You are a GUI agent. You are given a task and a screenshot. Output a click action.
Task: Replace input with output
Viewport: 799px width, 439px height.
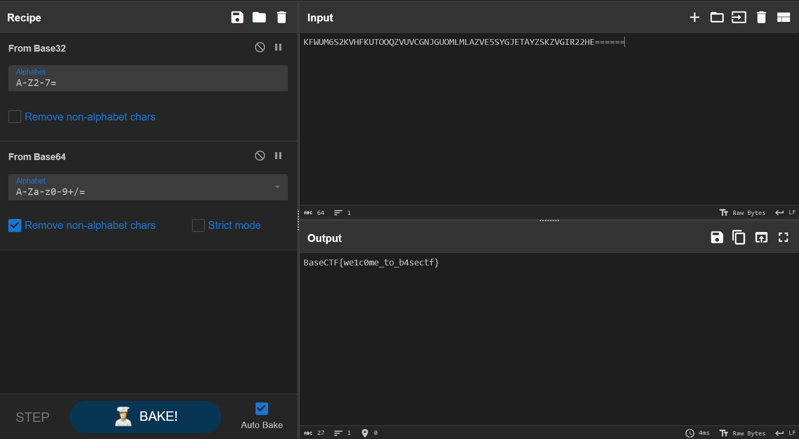click(761, 237)
